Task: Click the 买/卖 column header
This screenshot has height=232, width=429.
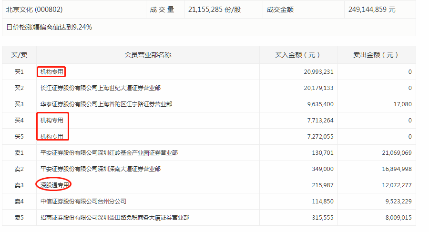Action: pos(19,55)
